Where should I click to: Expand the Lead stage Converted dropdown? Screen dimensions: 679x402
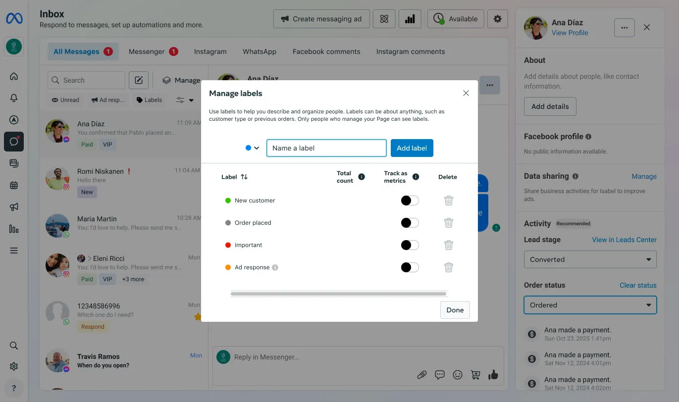(590, 259)
